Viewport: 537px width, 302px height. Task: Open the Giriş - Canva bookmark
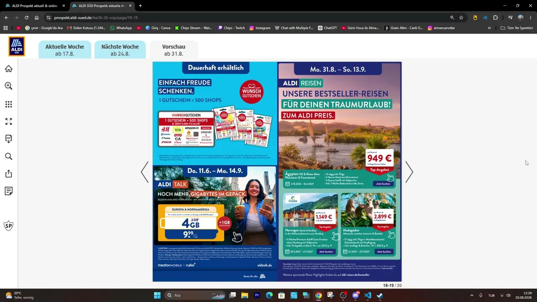point(158,28)
